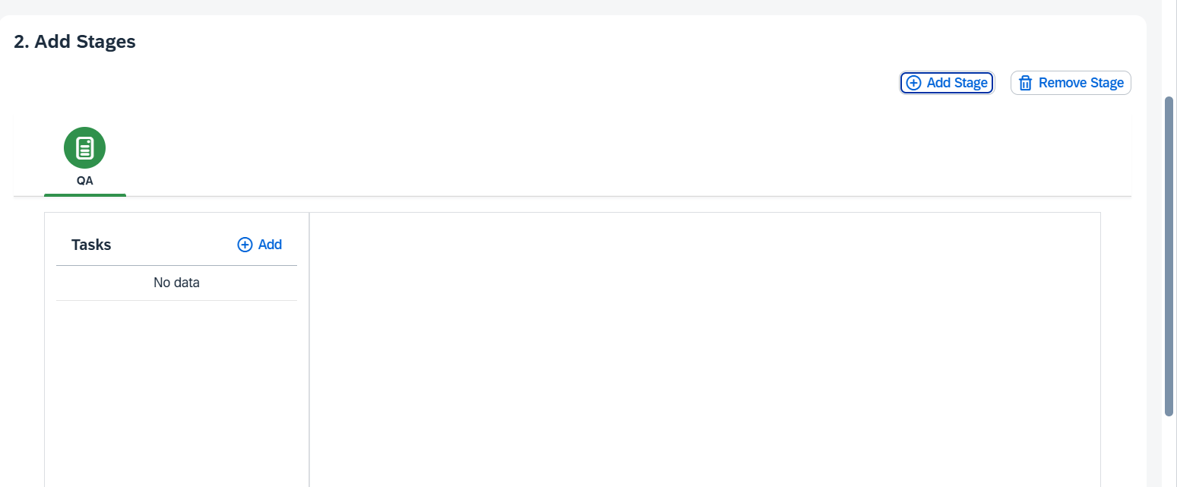This screenshot has height=487, width=1177.
Task: Click the vertical scrollbar thumb
Action: pos(1169,255)
